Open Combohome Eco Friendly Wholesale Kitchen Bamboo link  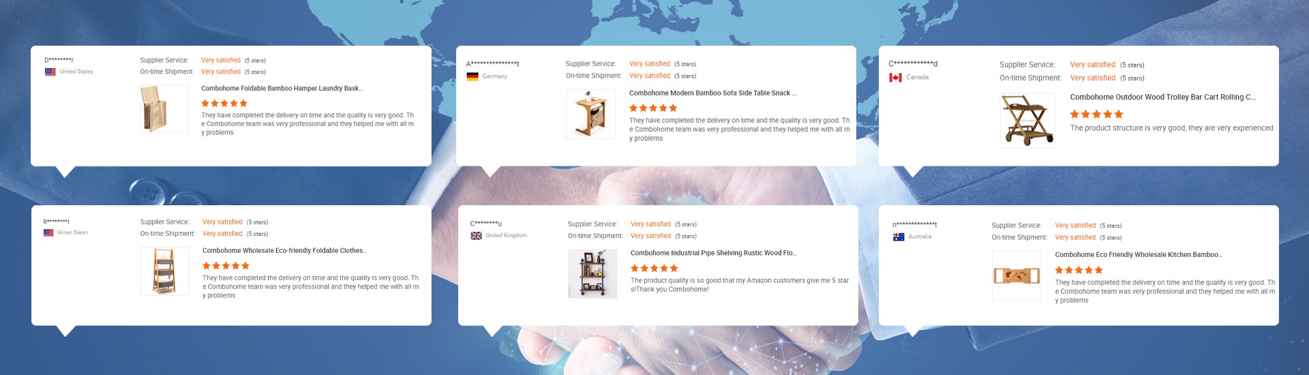(1139, 254)
